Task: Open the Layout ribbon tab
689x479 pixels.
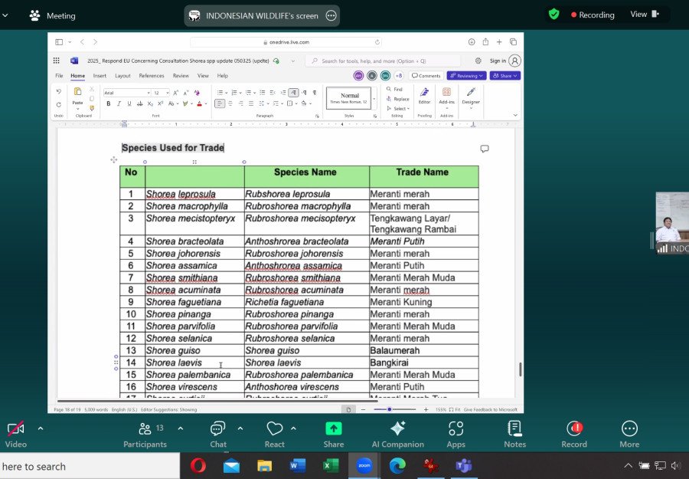Action: pyautogui.click(x=122, y=76)
